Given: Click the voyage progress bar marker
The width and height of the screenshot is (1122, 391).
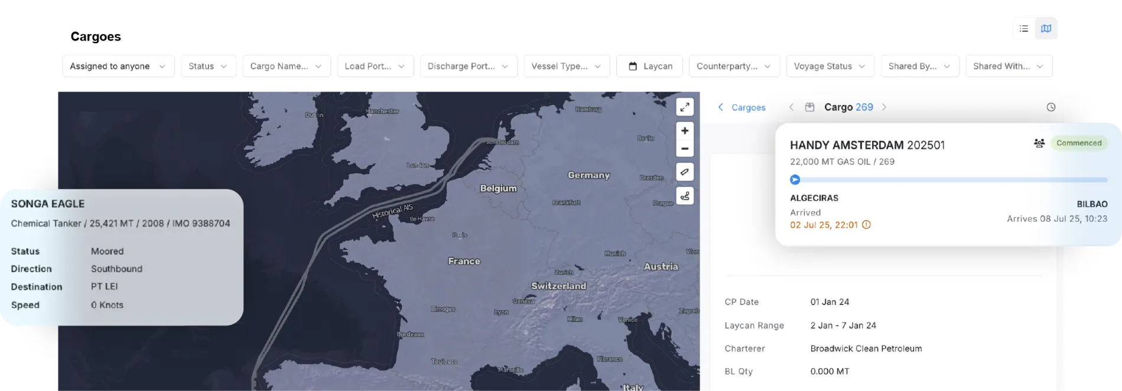Looking at the screenshot, I should (795, 180).
